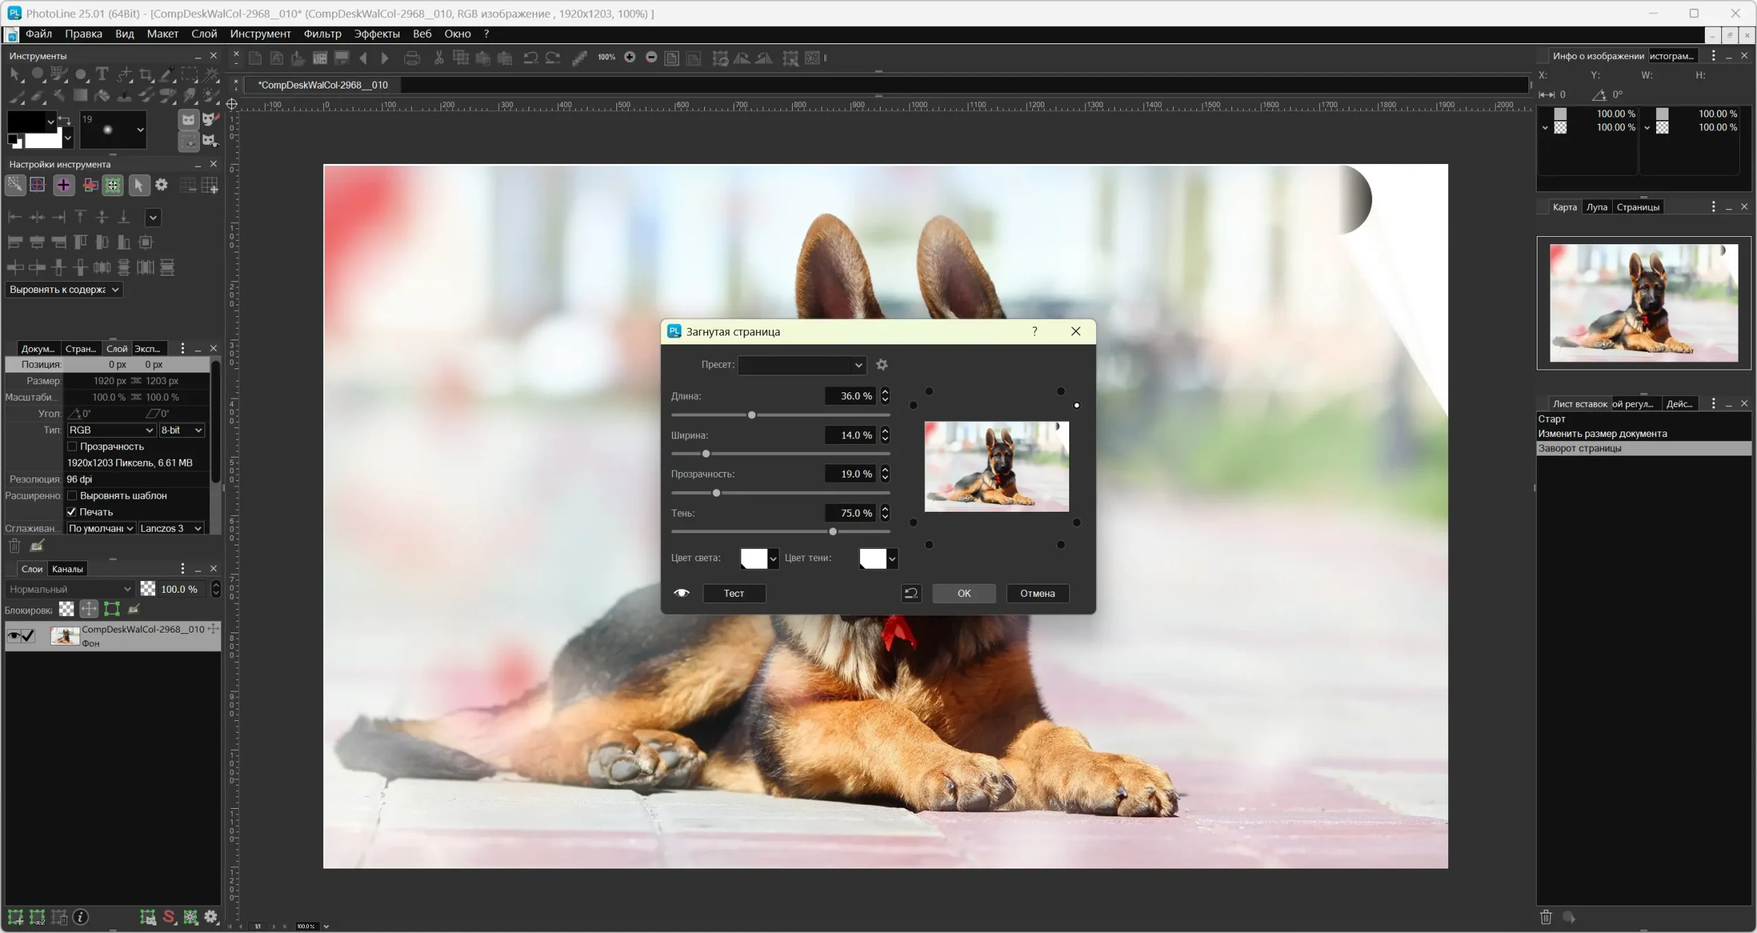Open the Пресет dropdown
This screenshot has width=1757, height=933.
click(x=802, y=365)
